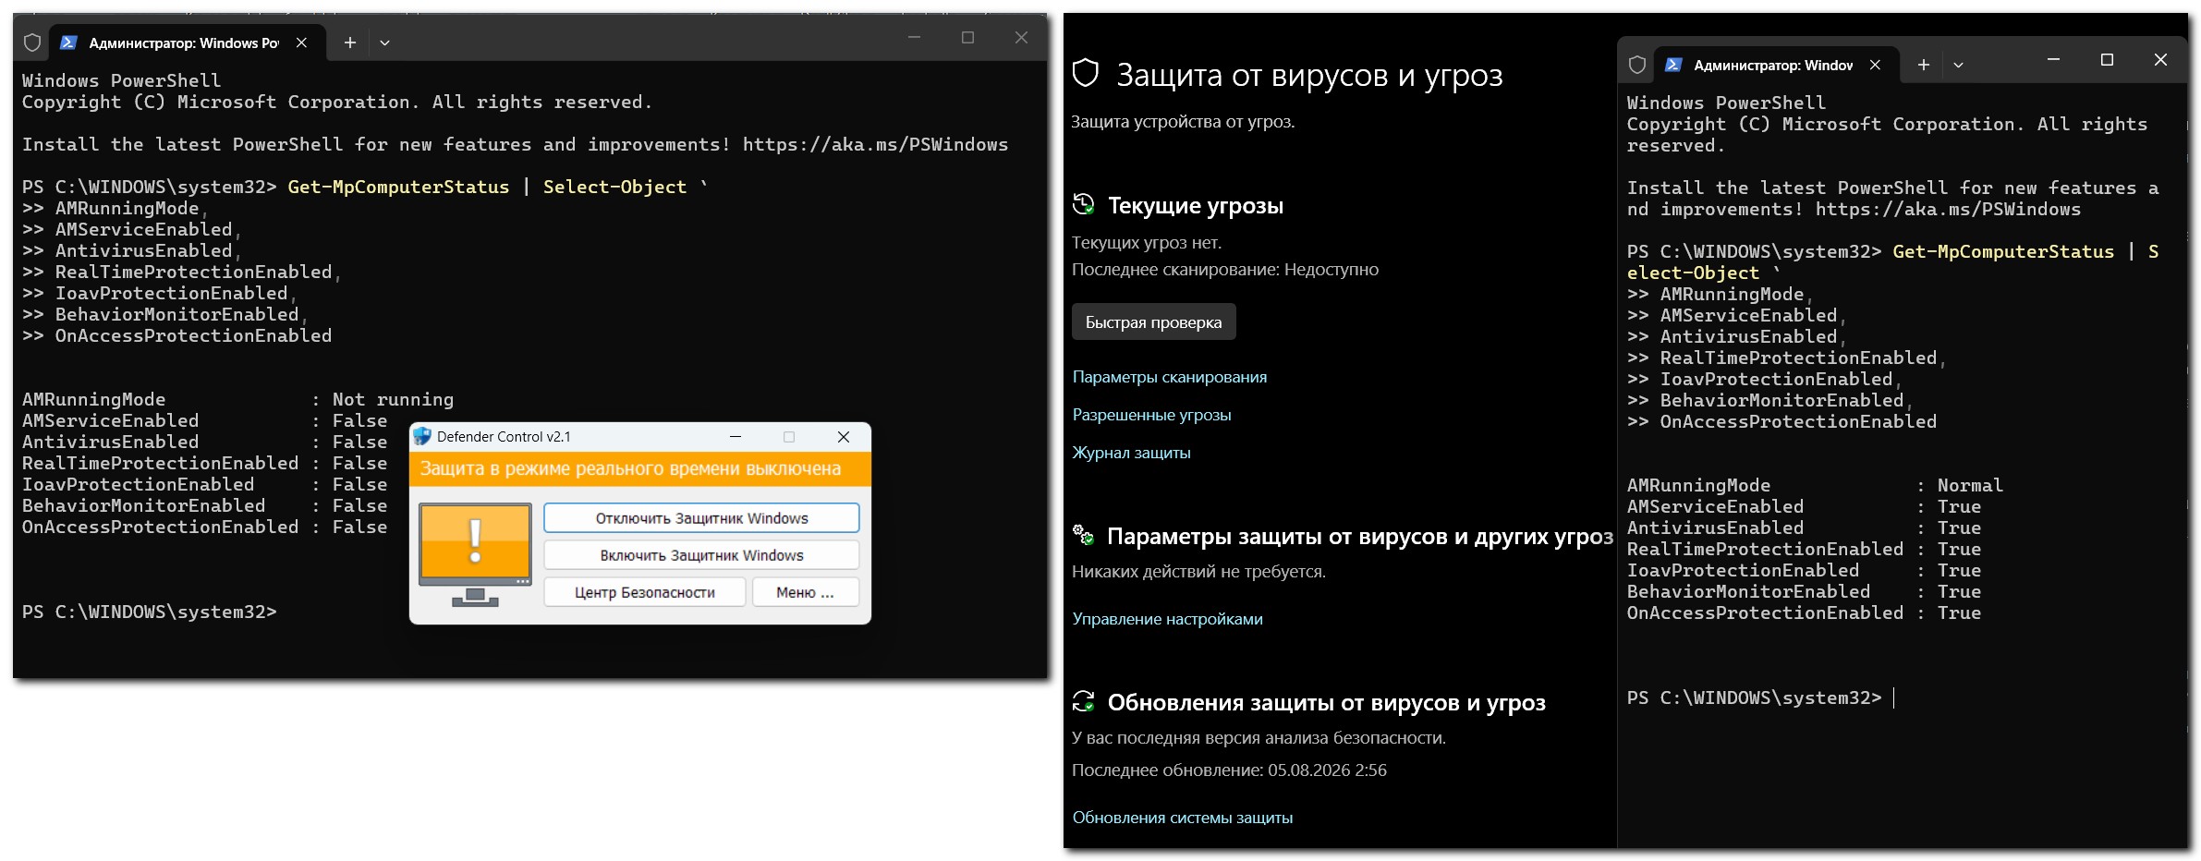Click the True value of RealTimeProtectionEnabled
The width and height of the screenshot is (2201, 861).
1959,549
